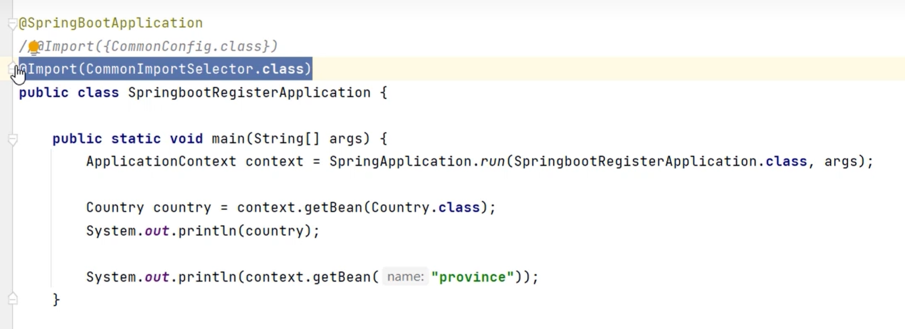
Task: Click the "province" string literal
Action: (472, 277)
